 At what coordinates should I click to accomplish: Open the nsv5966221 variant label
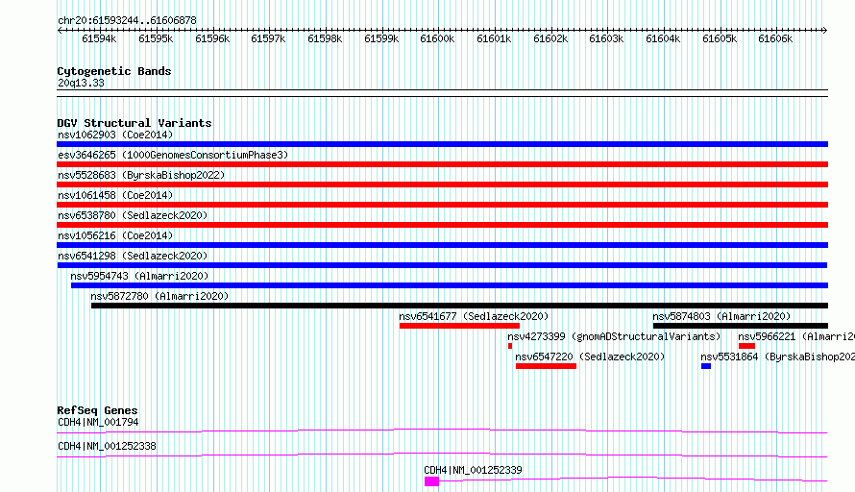click(796, 336)
